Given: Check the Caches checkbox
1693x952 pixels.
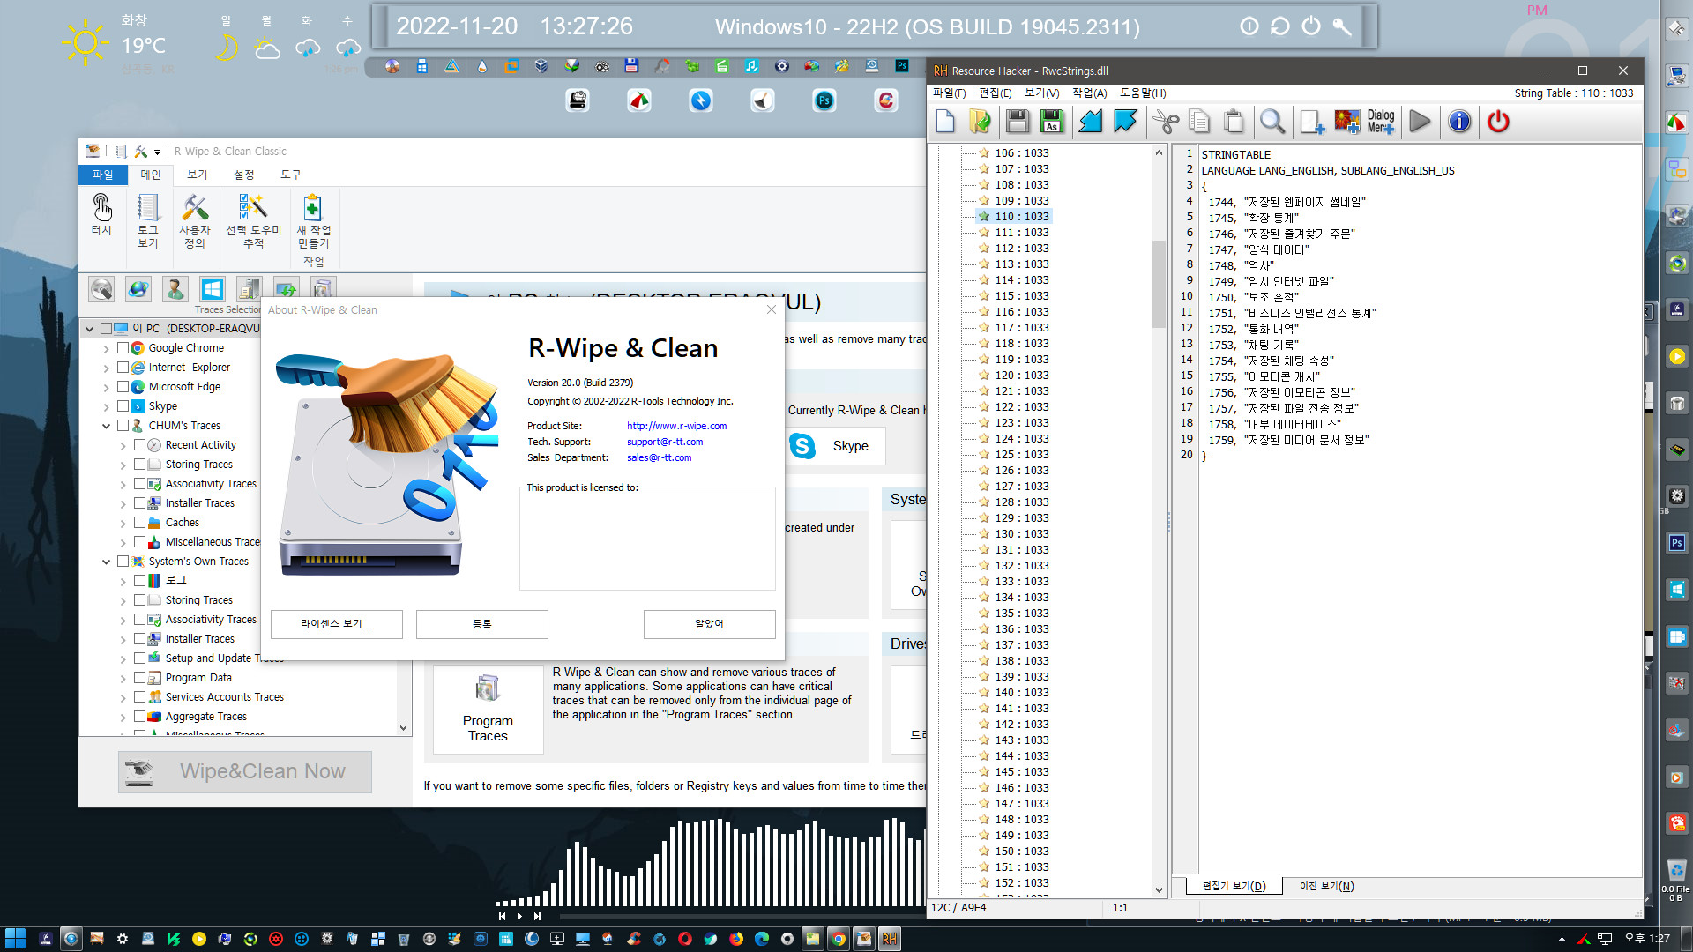Looking at the screenshot, I should pos(139,523).
